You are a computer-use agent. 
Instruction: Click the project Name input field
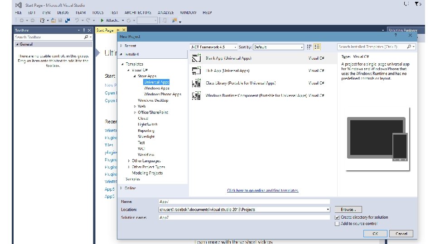(x=244, y=202)
